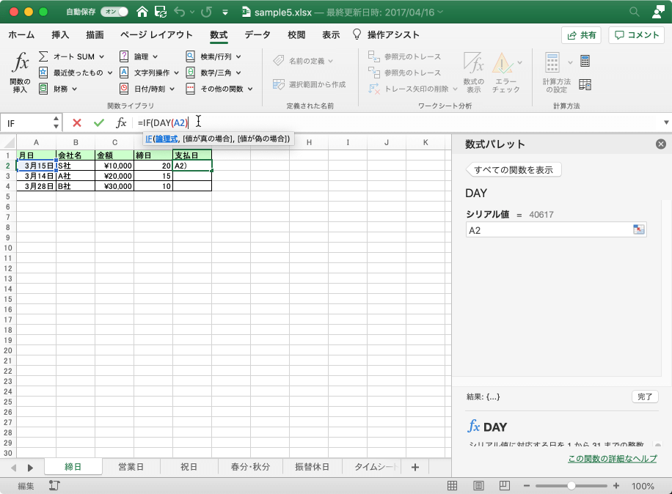672x494 pixels.
Task: Click the Save icon in title bar
Action: [x=161, y=12]
